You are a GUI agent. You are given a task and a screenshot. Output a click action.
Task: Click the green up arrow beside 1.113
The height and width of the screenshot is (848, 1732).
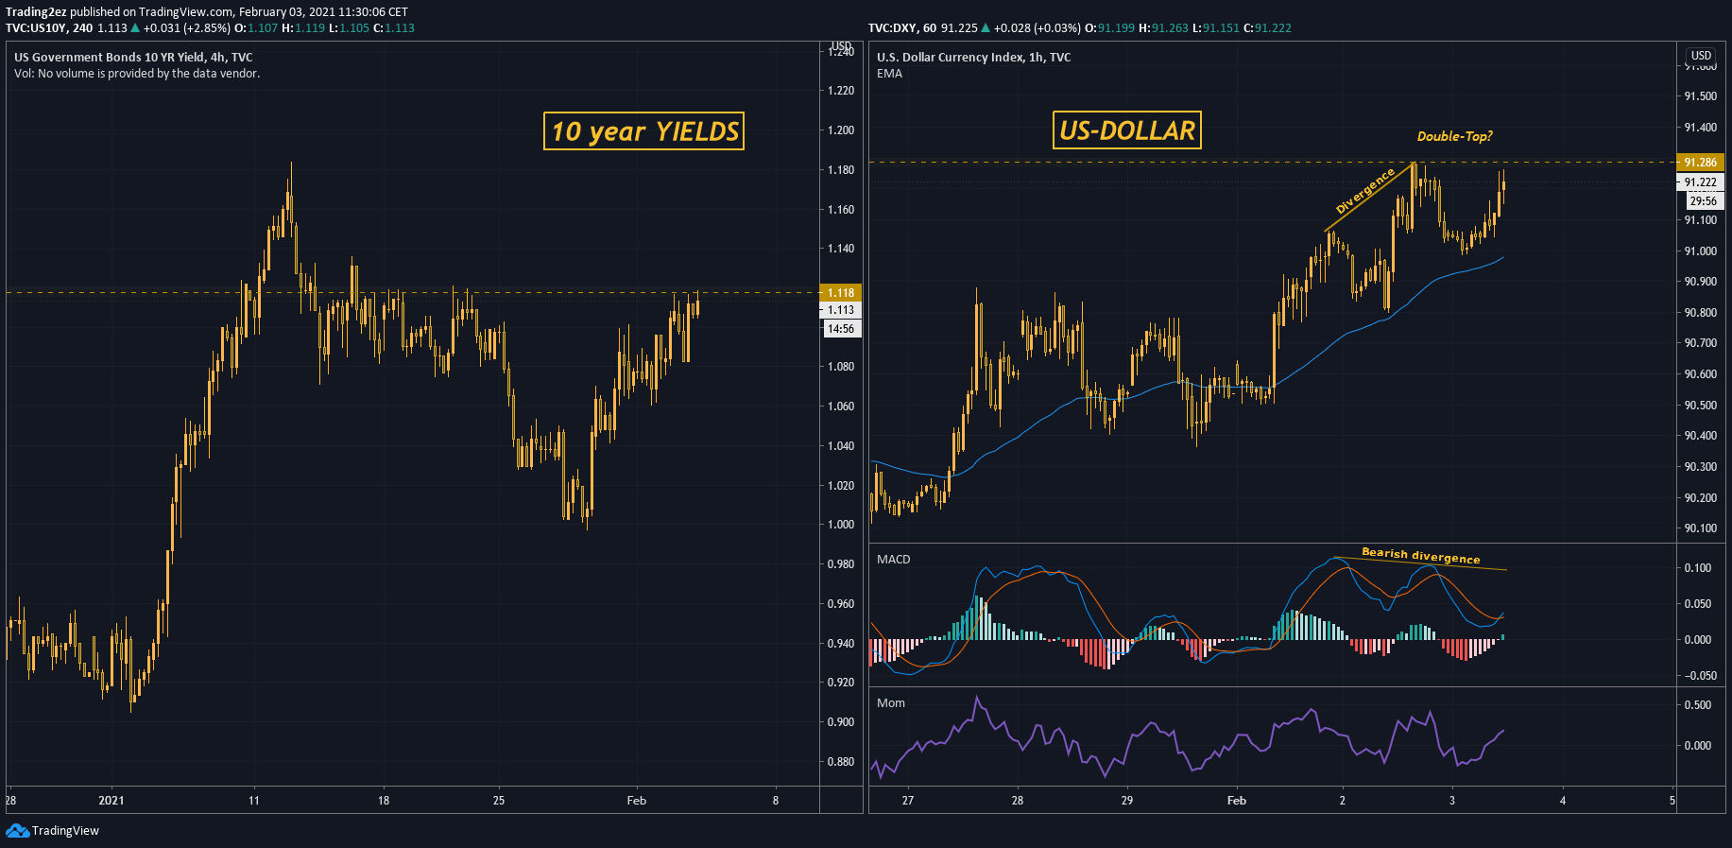coord(135,28)
